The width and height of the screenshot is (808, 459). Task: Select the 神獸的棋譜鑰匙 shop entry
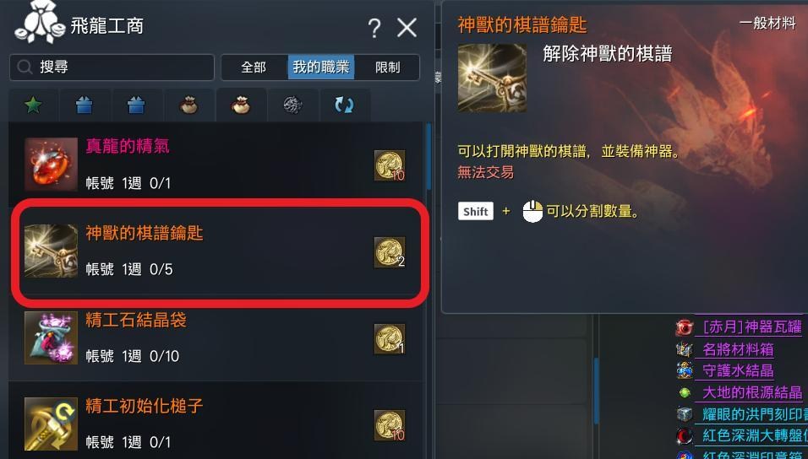pyautogui.click(x=220, y=251)
